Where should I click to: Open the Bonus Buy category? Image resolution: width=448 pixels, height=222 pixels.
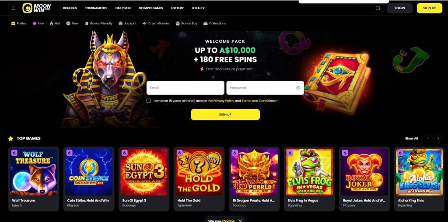tap(186, 24)
